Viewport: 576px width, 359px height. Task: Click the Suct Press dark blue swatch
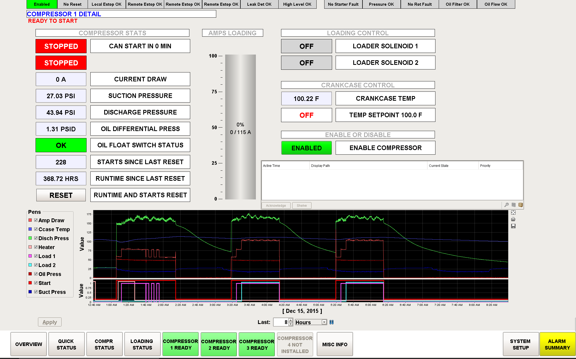point(30,292)
